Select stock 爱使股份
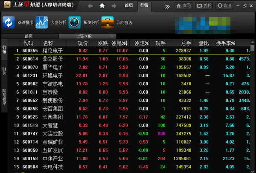The image size is (256, 173). click(52, 101)
